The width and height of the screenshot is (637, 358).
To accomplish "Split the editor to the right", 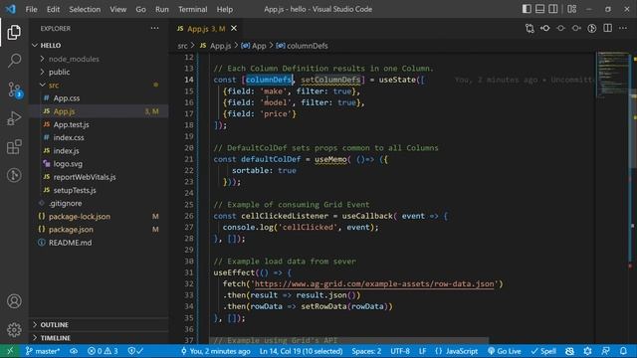I will 607,29.
